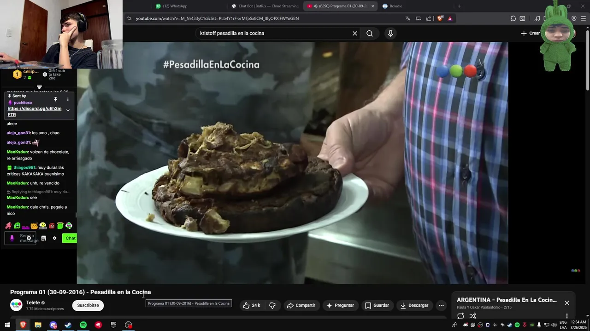This screenshot has height=331, width=590.
Task: Open more actions ellipsis beside Descargar
Action: pyautogui.click(x=441, y=305)
